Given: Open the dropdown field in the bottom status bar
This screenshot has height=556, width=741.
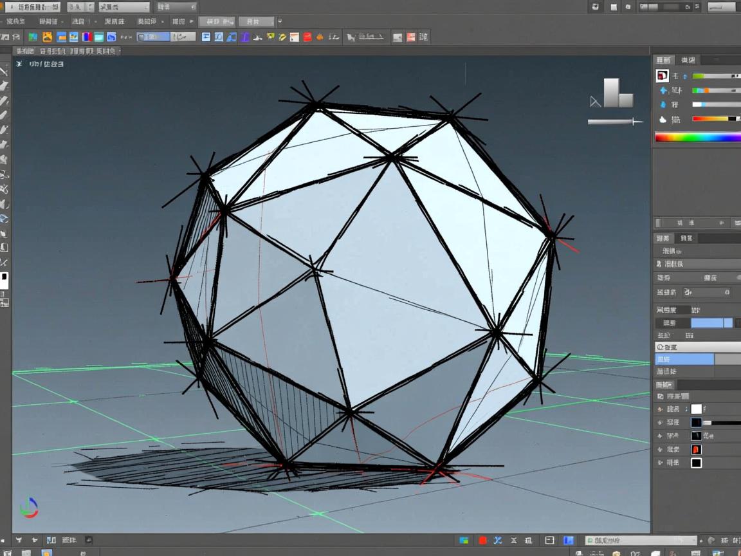Looking at the screenshot, I should (x=641, y=541).
